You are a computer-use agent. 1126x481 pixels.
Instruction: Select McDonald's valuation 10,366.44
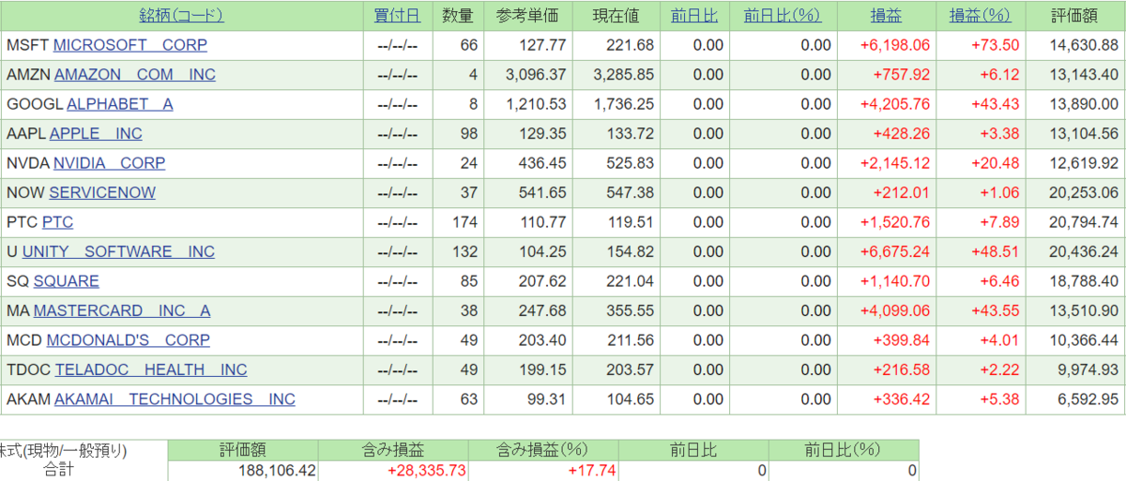(x=1085, y=340)
